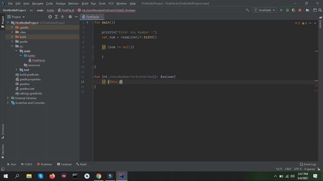This screenshot has width=323, height=181.
Task: Build project with the hammer icon
Action: coord(247,10)
